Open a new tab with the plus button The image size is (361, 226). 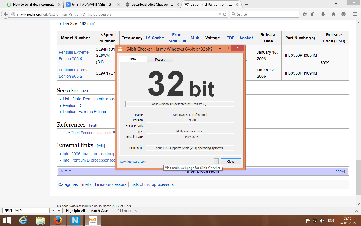point(246,5)
